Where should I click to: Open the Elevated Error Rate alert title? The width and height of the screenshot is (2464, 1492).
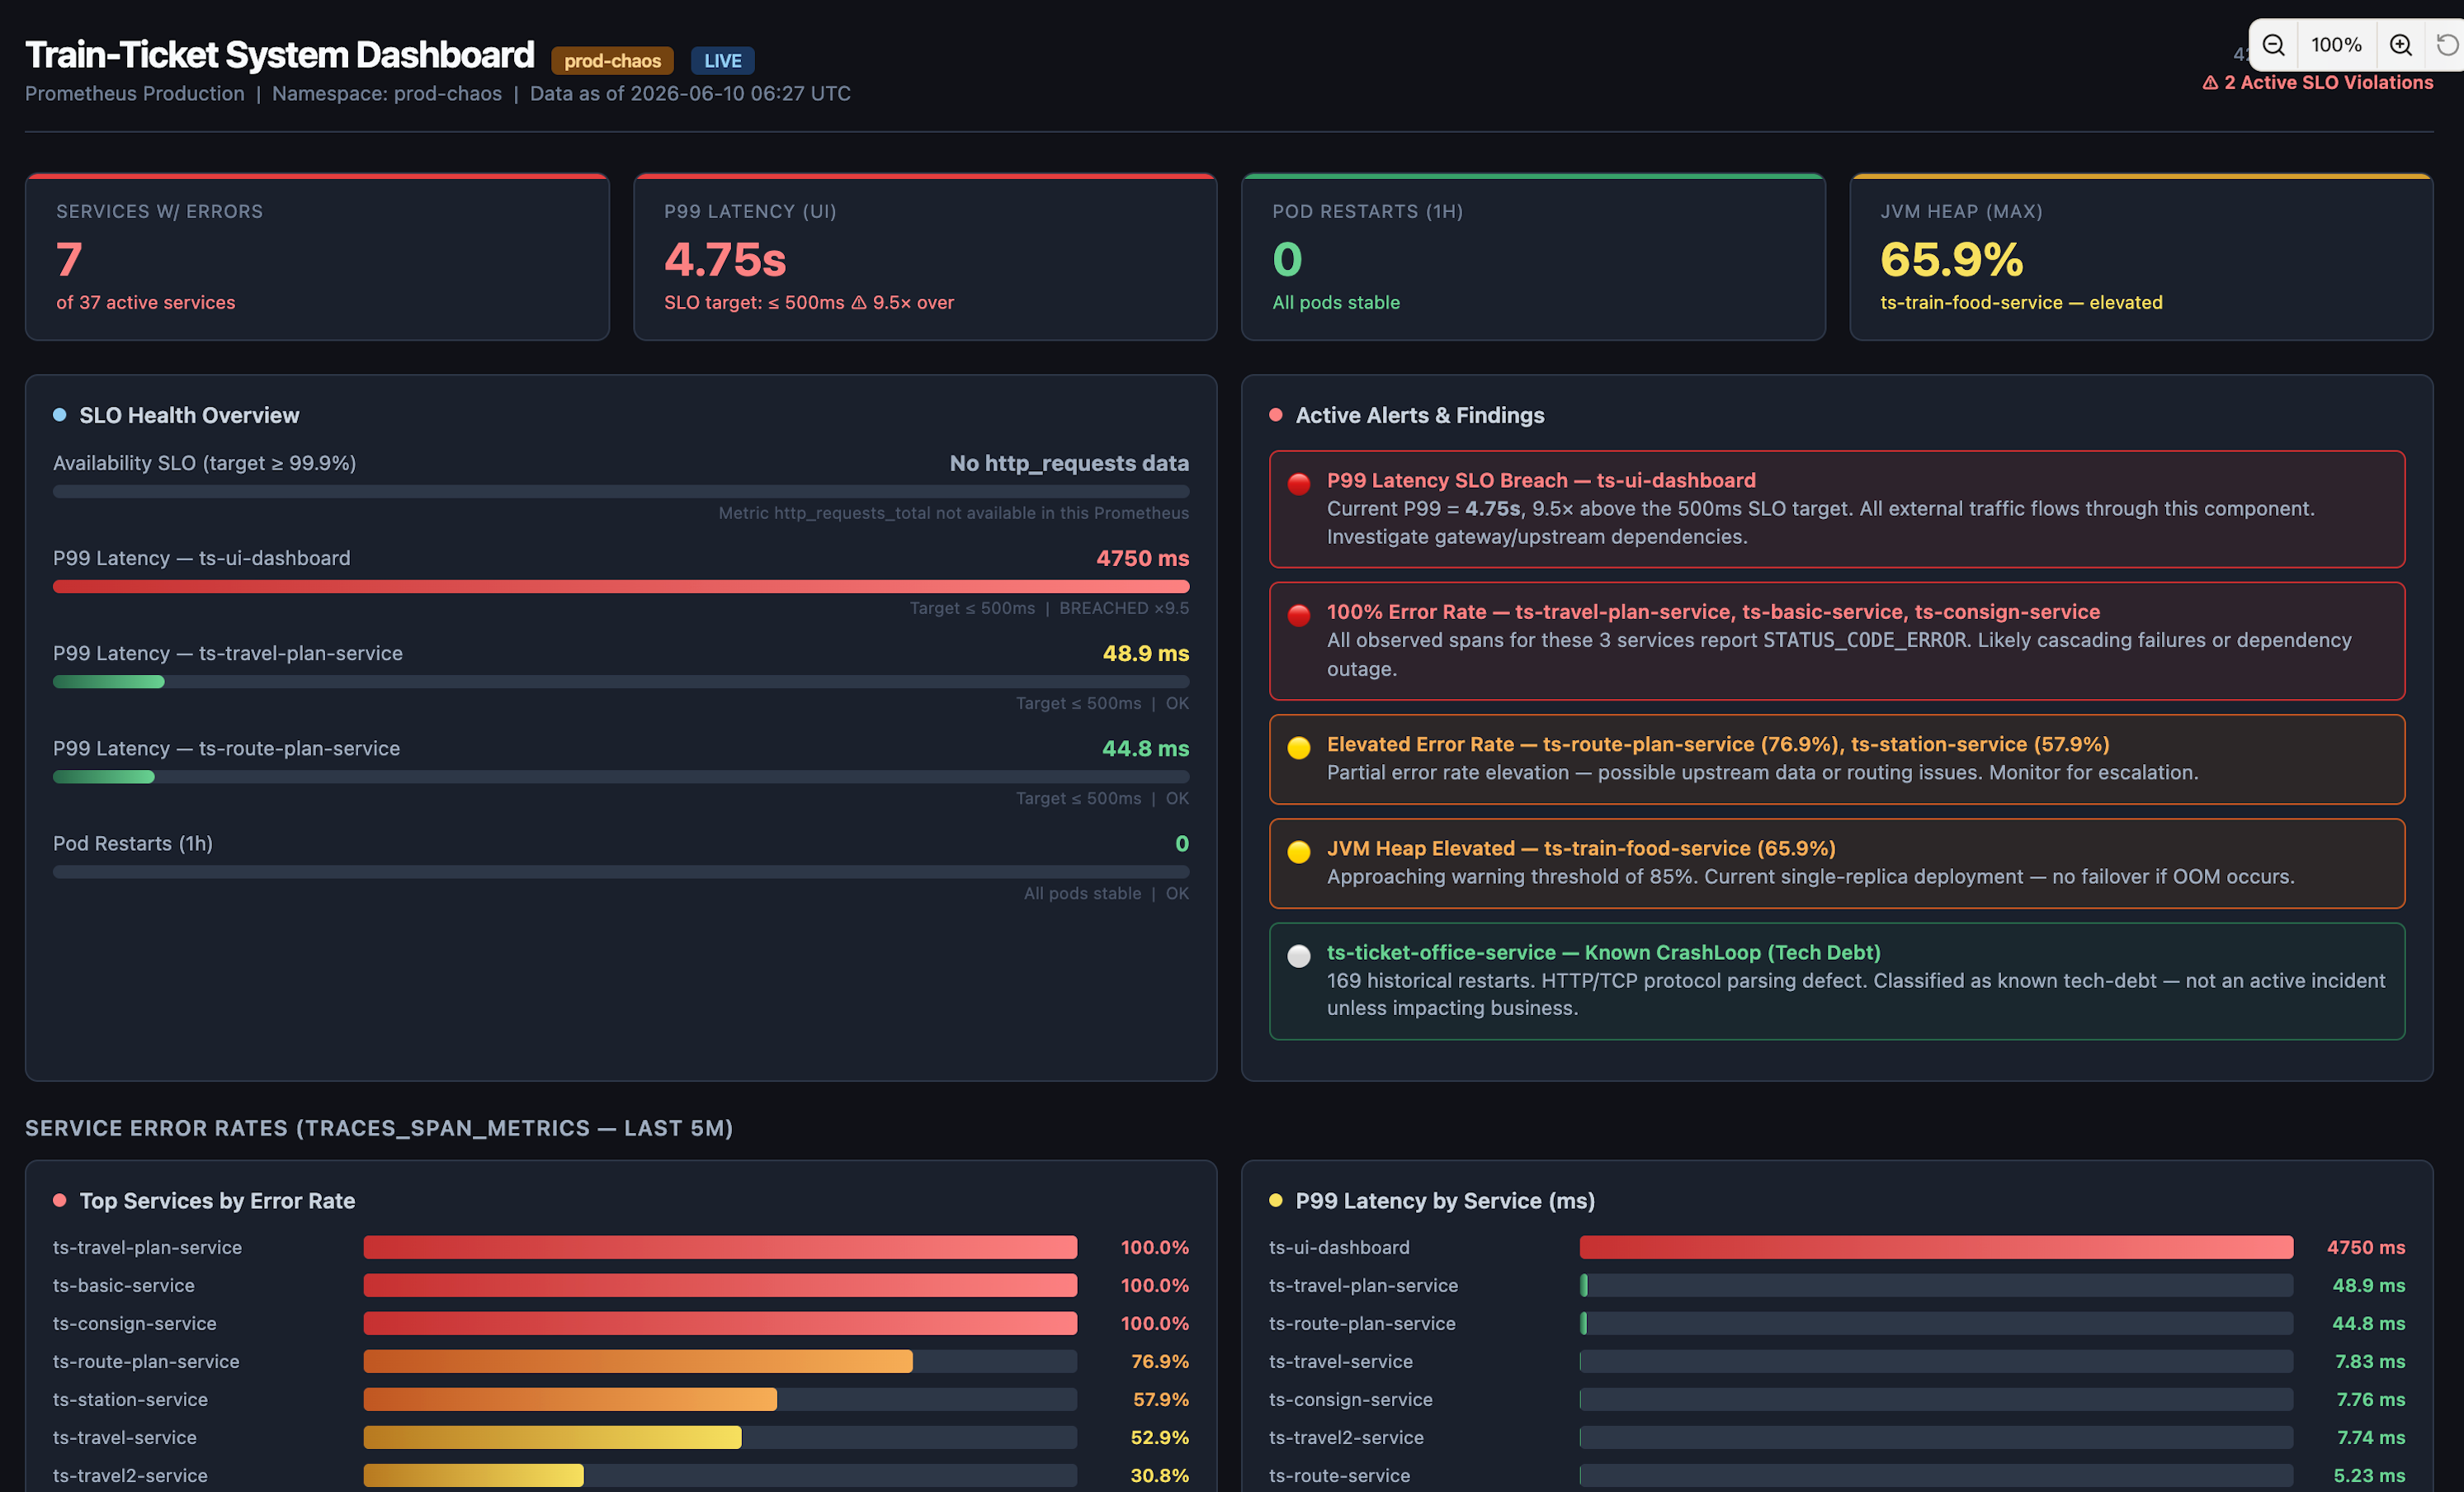1718,744
